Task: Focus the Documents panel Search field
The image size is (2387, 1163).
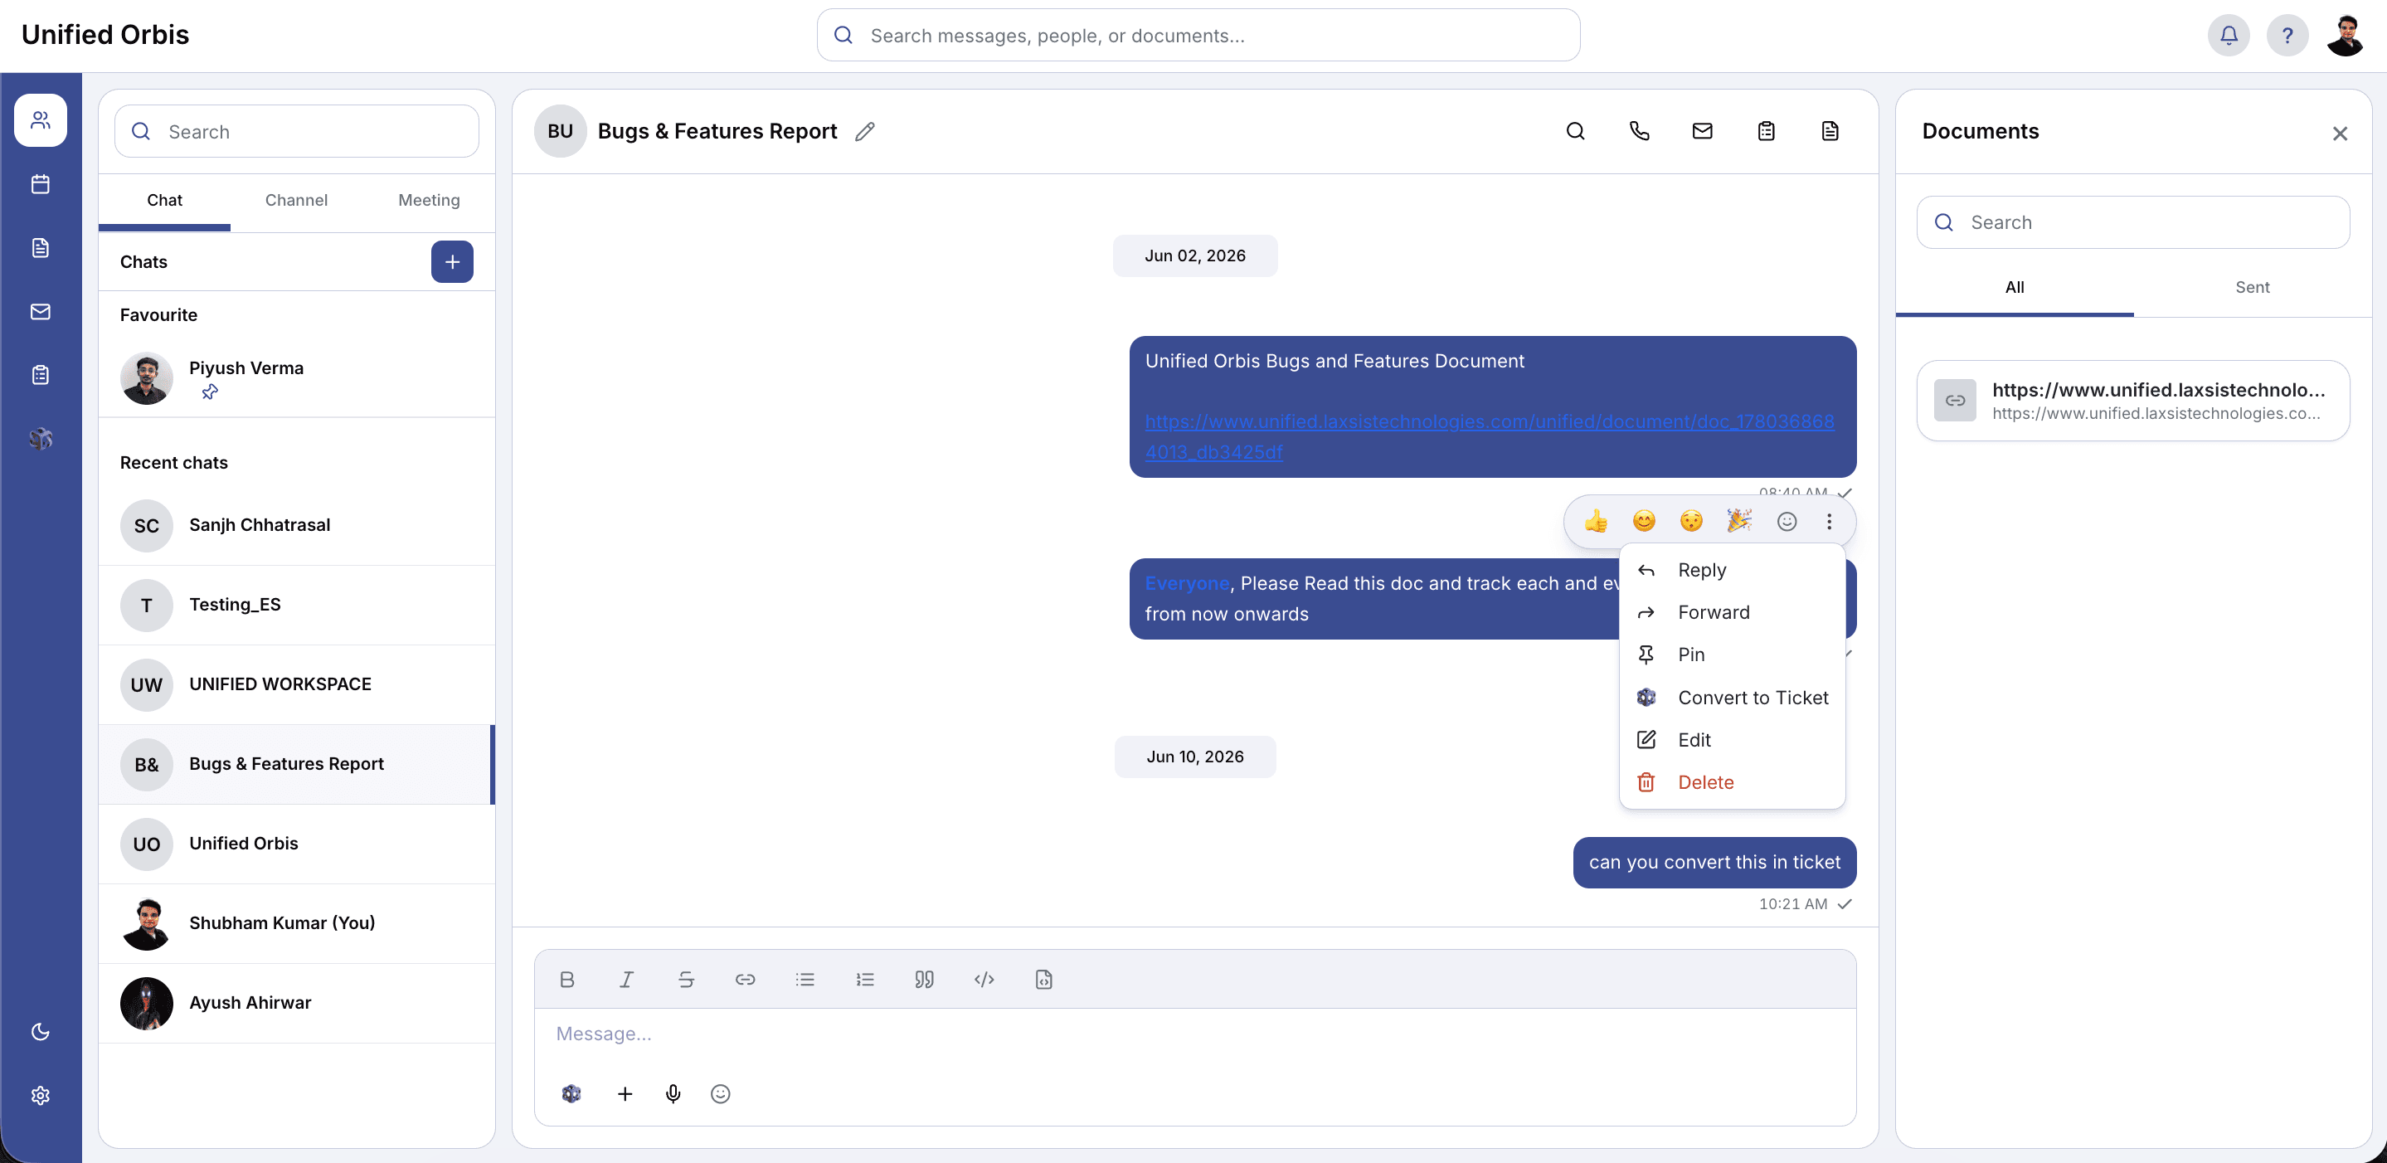Action: click(2133, 222)
